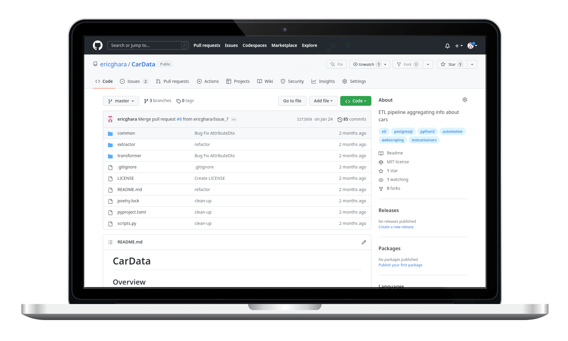Open the 85 commits link
568x341 pixels.
coord(352,119)
